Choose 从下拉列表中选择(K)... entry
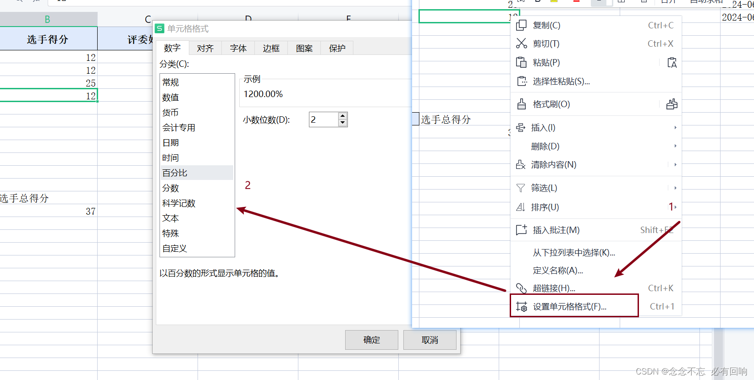 click(595, 252)
